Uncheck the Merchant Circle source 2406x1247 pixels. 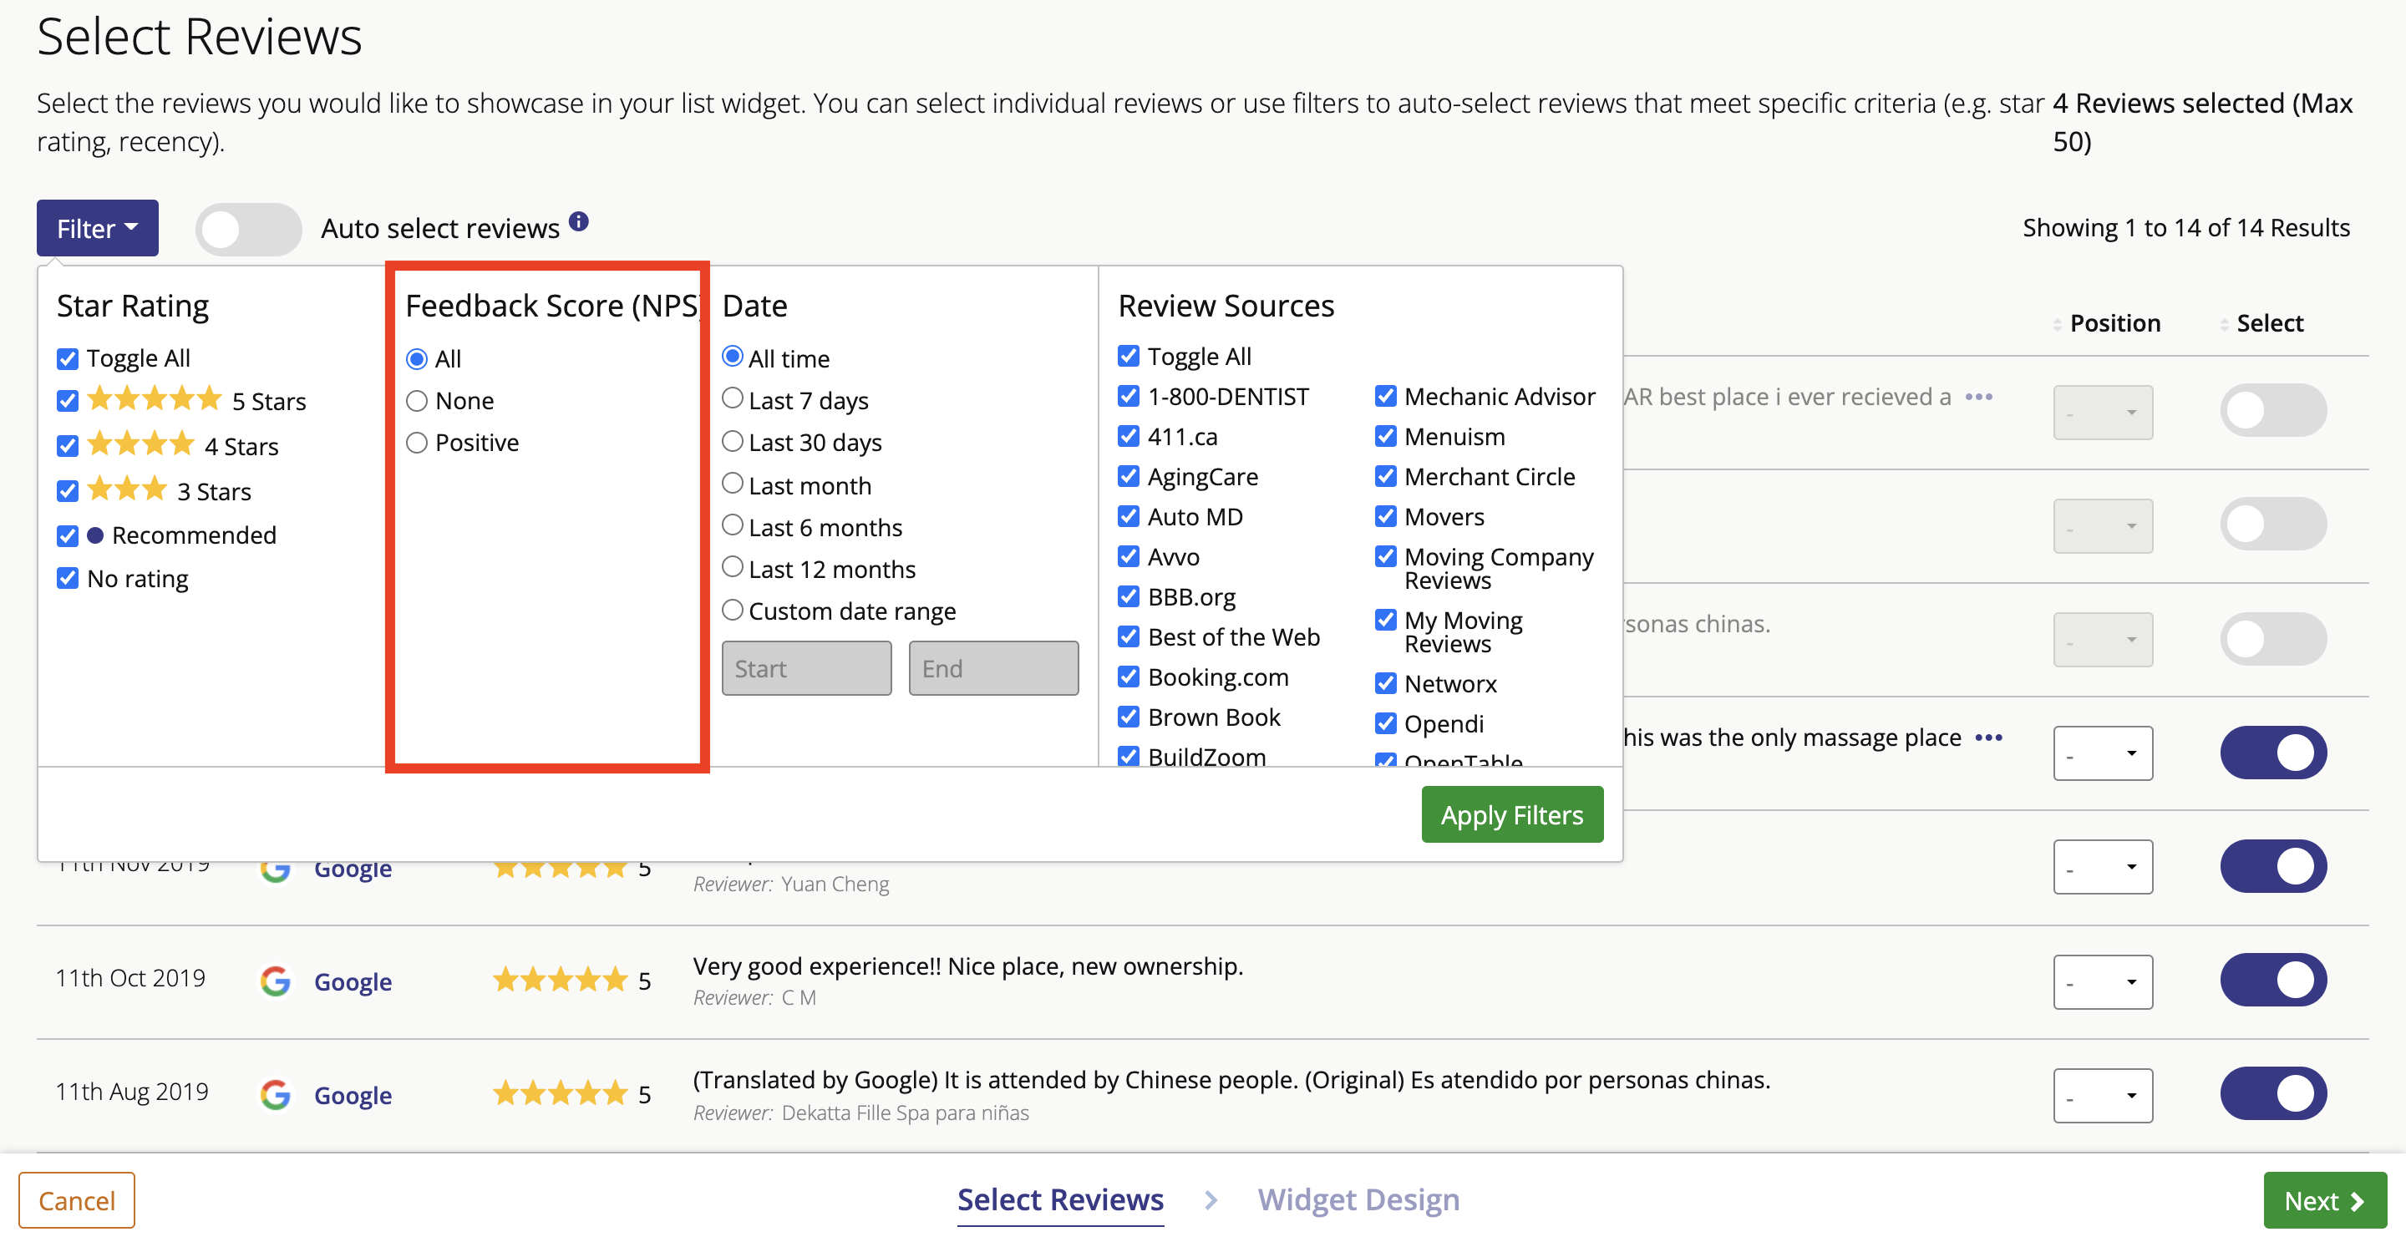(1385, 476)
